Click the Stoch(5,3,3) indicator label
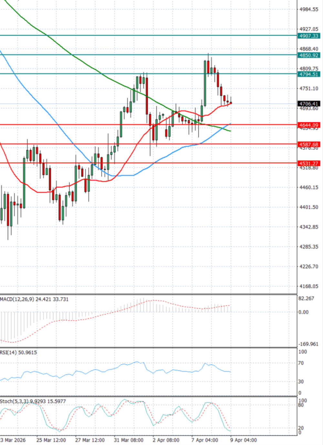 [33, 401]
